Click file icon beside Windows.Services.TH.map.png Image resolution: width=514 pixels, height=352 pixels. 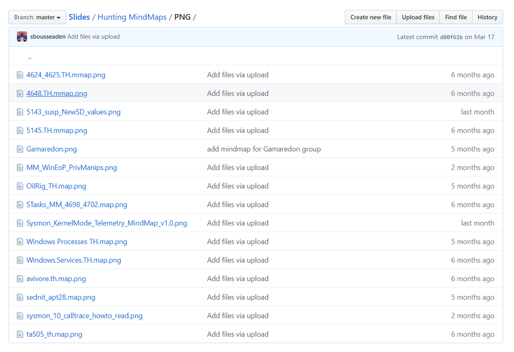coord(20,260)
